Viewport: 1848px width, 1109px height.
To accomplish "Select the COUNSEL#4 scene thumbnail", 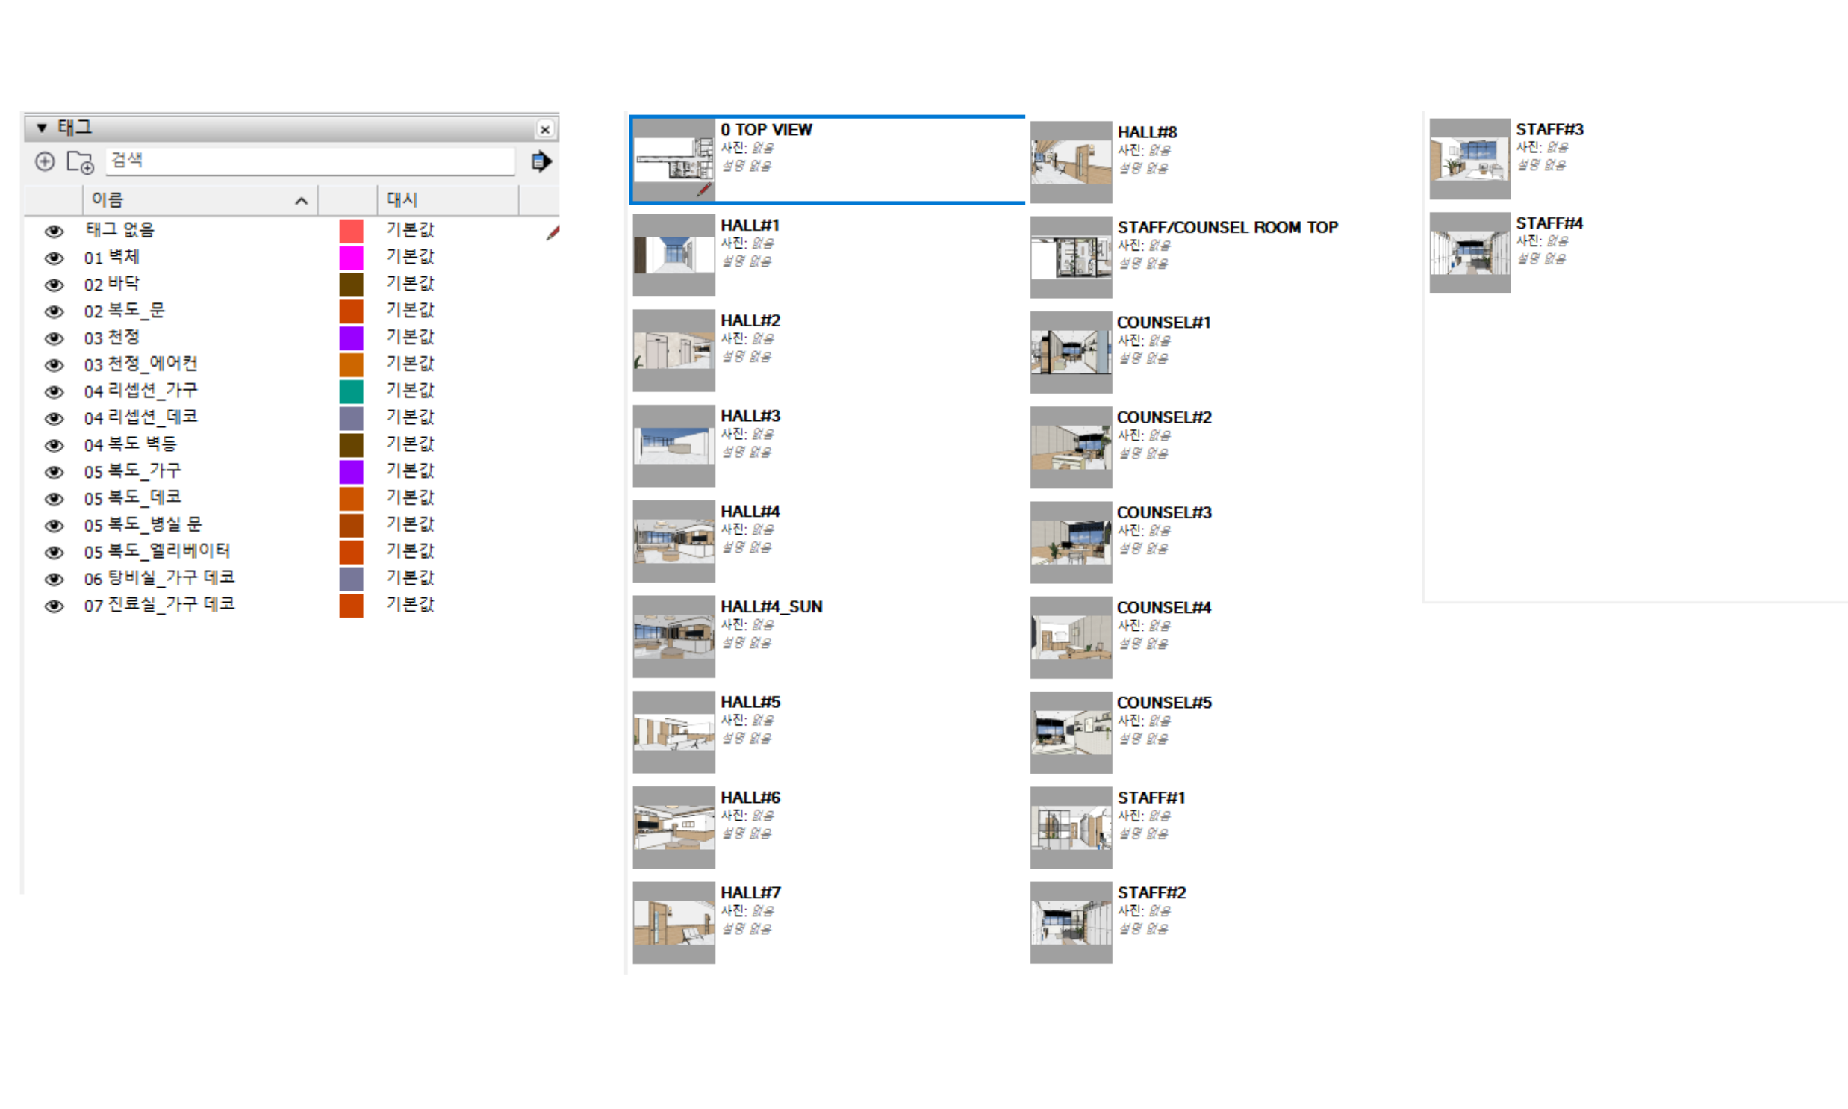I will tap(1071, 638).
